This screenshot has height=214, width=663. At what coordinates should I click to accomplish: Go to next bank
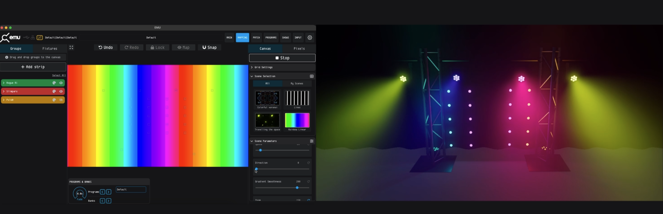coord(109,201)
